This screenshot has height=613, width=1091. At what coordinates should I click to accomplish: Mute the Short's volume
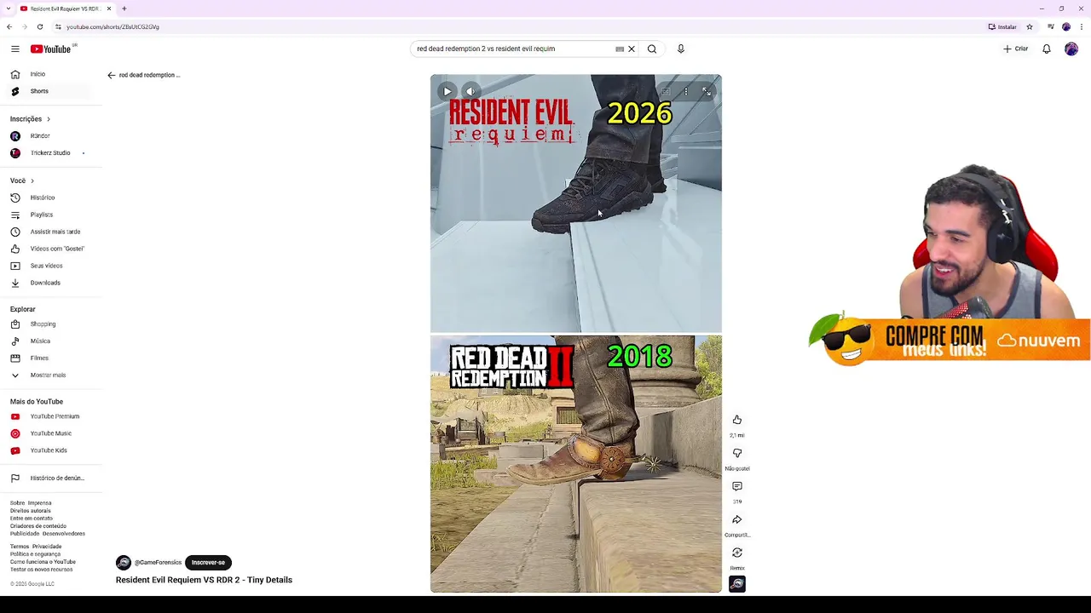tap(470, 91)
